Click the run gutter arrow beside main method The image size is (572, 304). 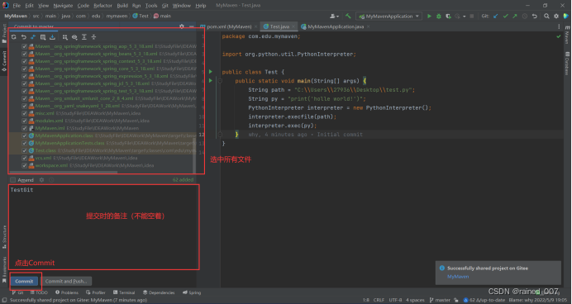pos(211,81)
